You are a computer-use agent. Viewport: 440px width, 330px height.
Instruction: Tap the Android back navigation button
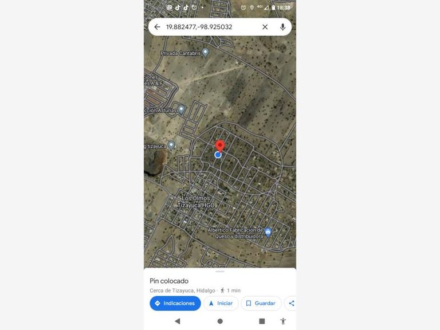178,321
